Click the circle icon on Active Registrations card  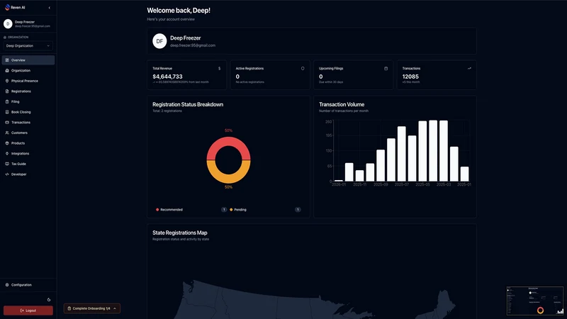tap(303, 68)
